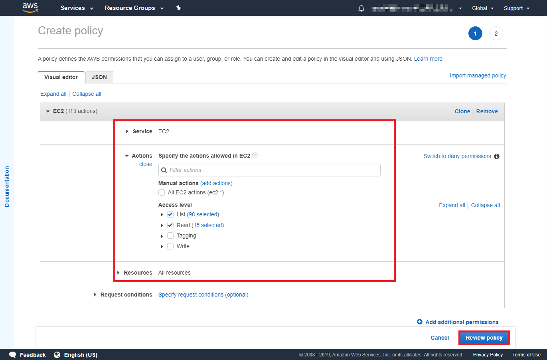Open the account name dropdown

pyautogui.click(x=417, y=8)
